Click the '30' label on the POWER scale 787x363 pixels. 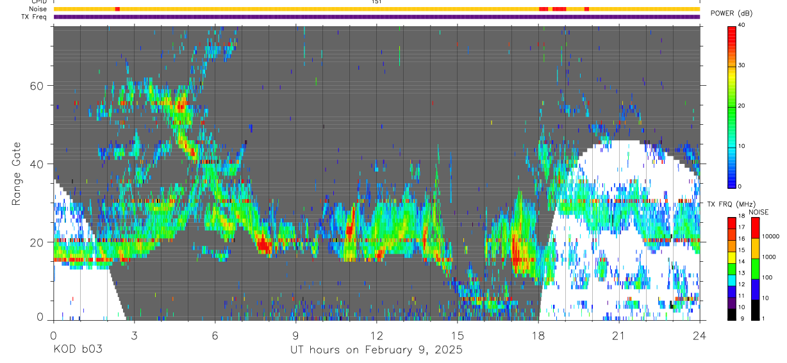pyautogui.click(x=742, y=65)
